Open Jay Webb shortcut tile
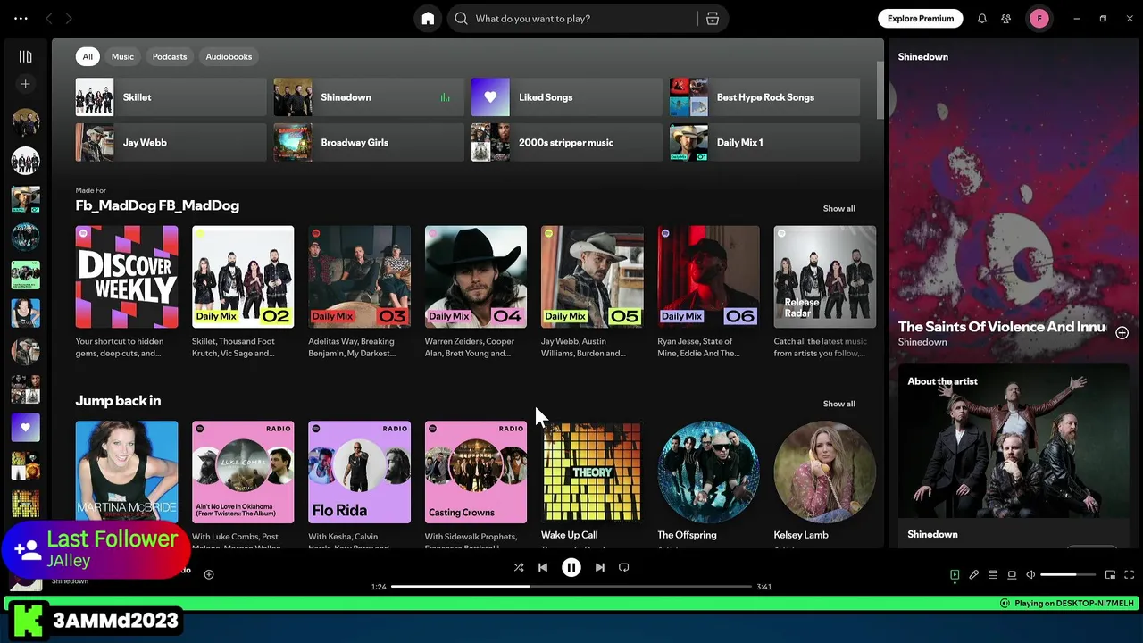 (171, 143)
